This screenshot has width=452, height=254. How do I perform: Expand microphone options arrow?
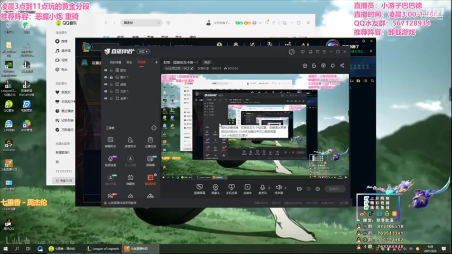click(x=270, y=188)
